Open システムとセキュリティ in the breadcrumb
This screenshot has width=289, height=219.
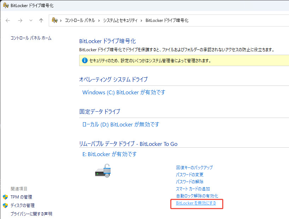tap(120, 20)
